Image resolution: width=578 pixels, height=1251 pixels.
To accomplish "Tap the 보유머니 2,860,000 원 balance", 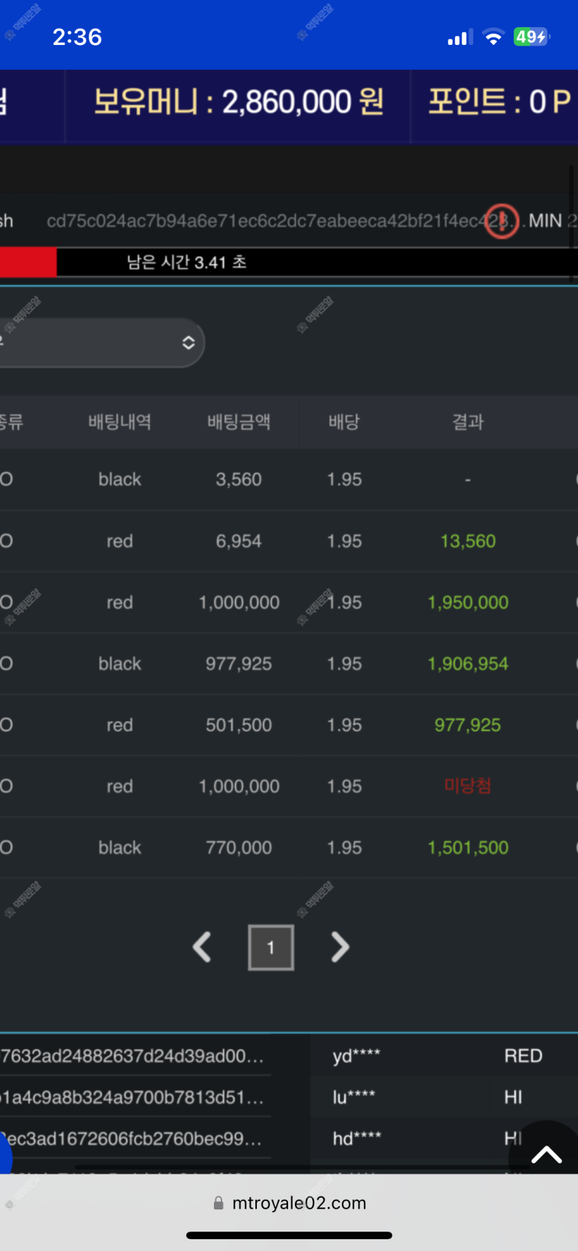I will (x=238, y=102).
